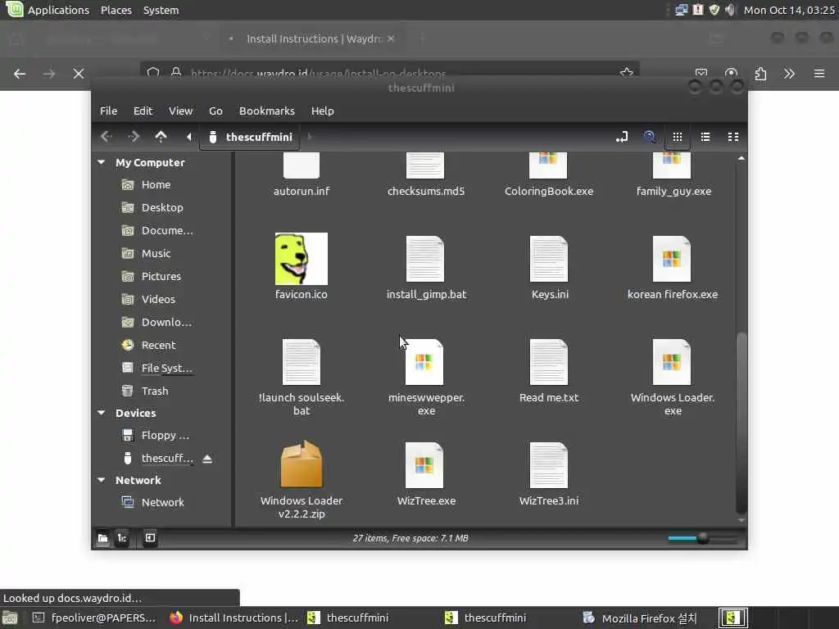Image resolution: width=839 pixels, height=629 pixels.
Task: Go forward in file manager history
Action: coord(134,137)
